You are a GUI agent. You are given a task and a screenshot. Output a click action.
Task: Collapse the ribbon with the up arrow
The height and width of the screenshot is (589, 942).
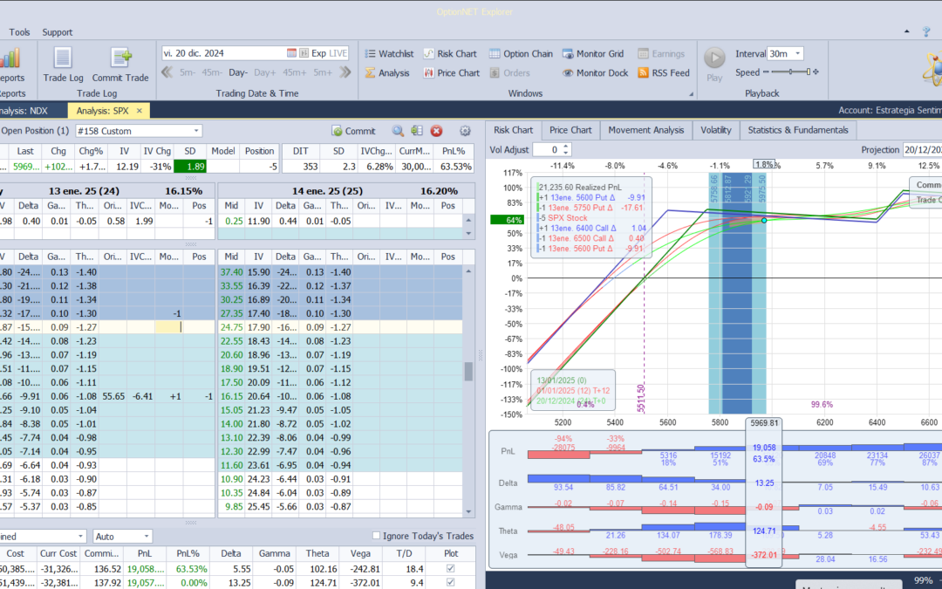coord(906,31)
